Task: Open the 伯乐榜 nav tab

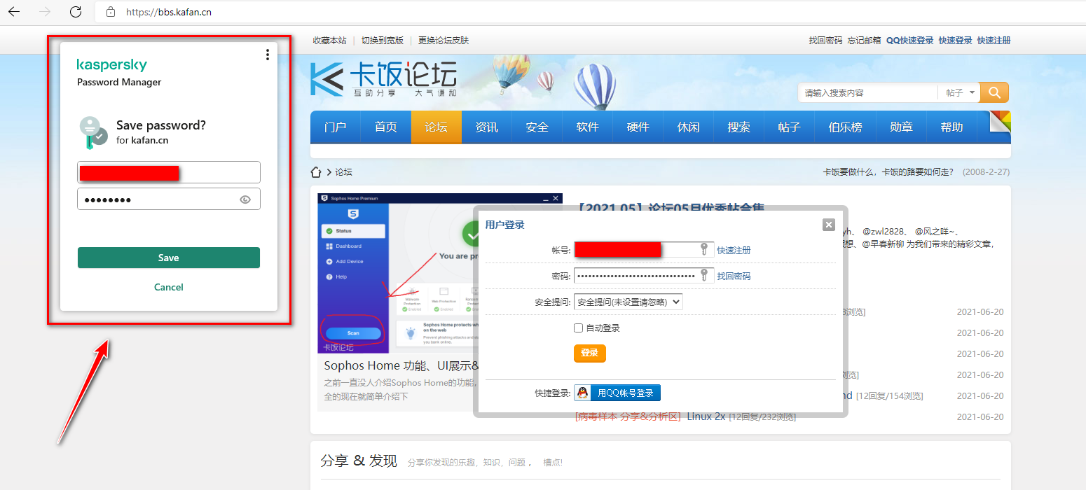Action: (846, 127)
